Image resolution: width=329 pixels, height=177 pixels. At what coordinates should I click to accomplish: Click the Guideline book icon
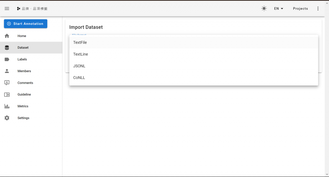coord(7,95)
